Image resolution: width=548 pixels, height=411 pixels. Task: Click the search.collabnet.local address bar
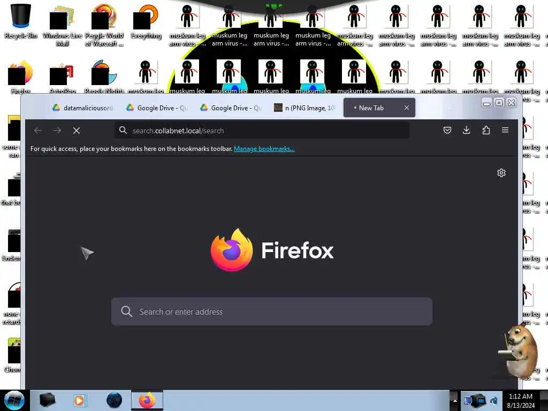pos(262,131)
